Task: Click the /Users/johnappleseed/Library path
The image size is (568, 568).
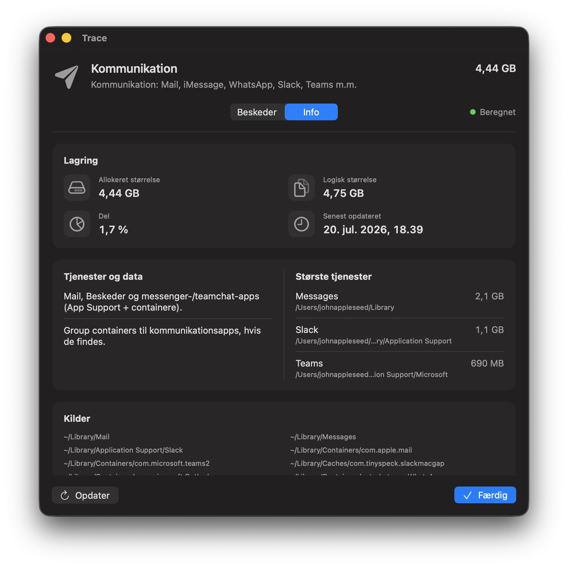Action: tap(345, 307)
